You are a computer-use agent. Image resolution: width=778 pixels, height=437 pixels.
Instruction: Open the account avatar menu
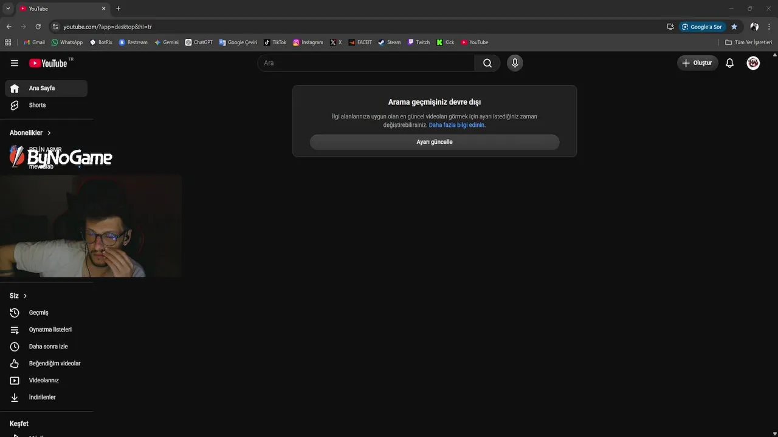tap(753, 63)
